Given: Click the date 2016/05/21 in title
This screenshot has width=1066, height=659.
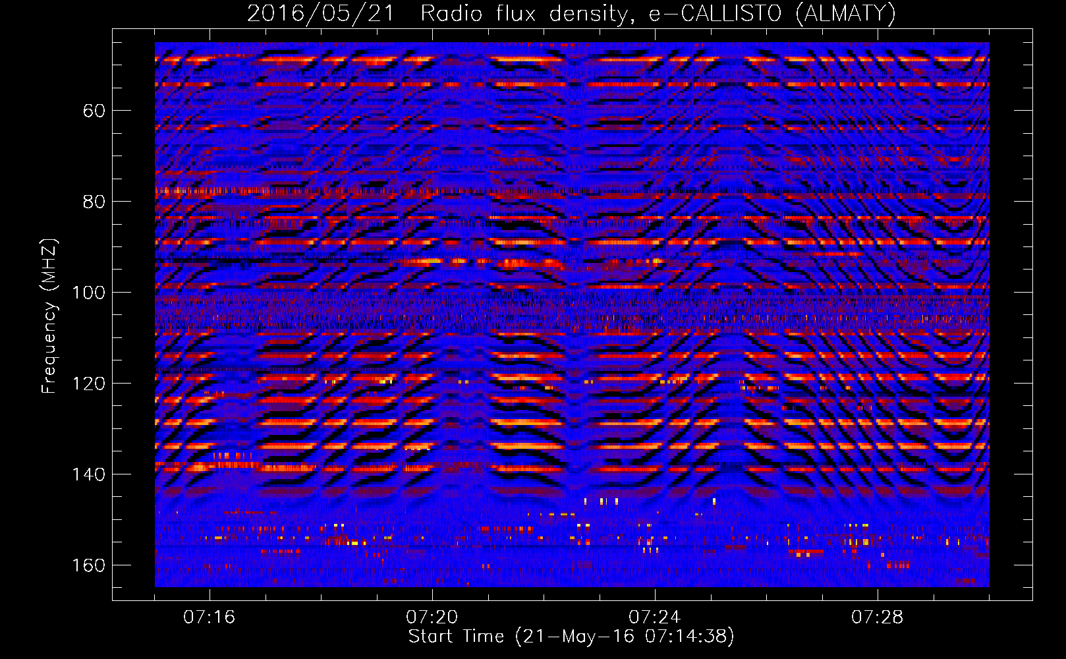Looking at the screenshot, I should click(320, 14).
